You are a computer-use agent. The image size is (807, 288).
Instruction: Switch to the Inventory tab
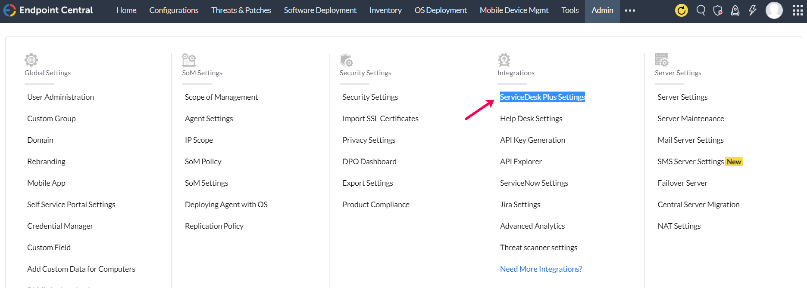(x=385, y=10)
